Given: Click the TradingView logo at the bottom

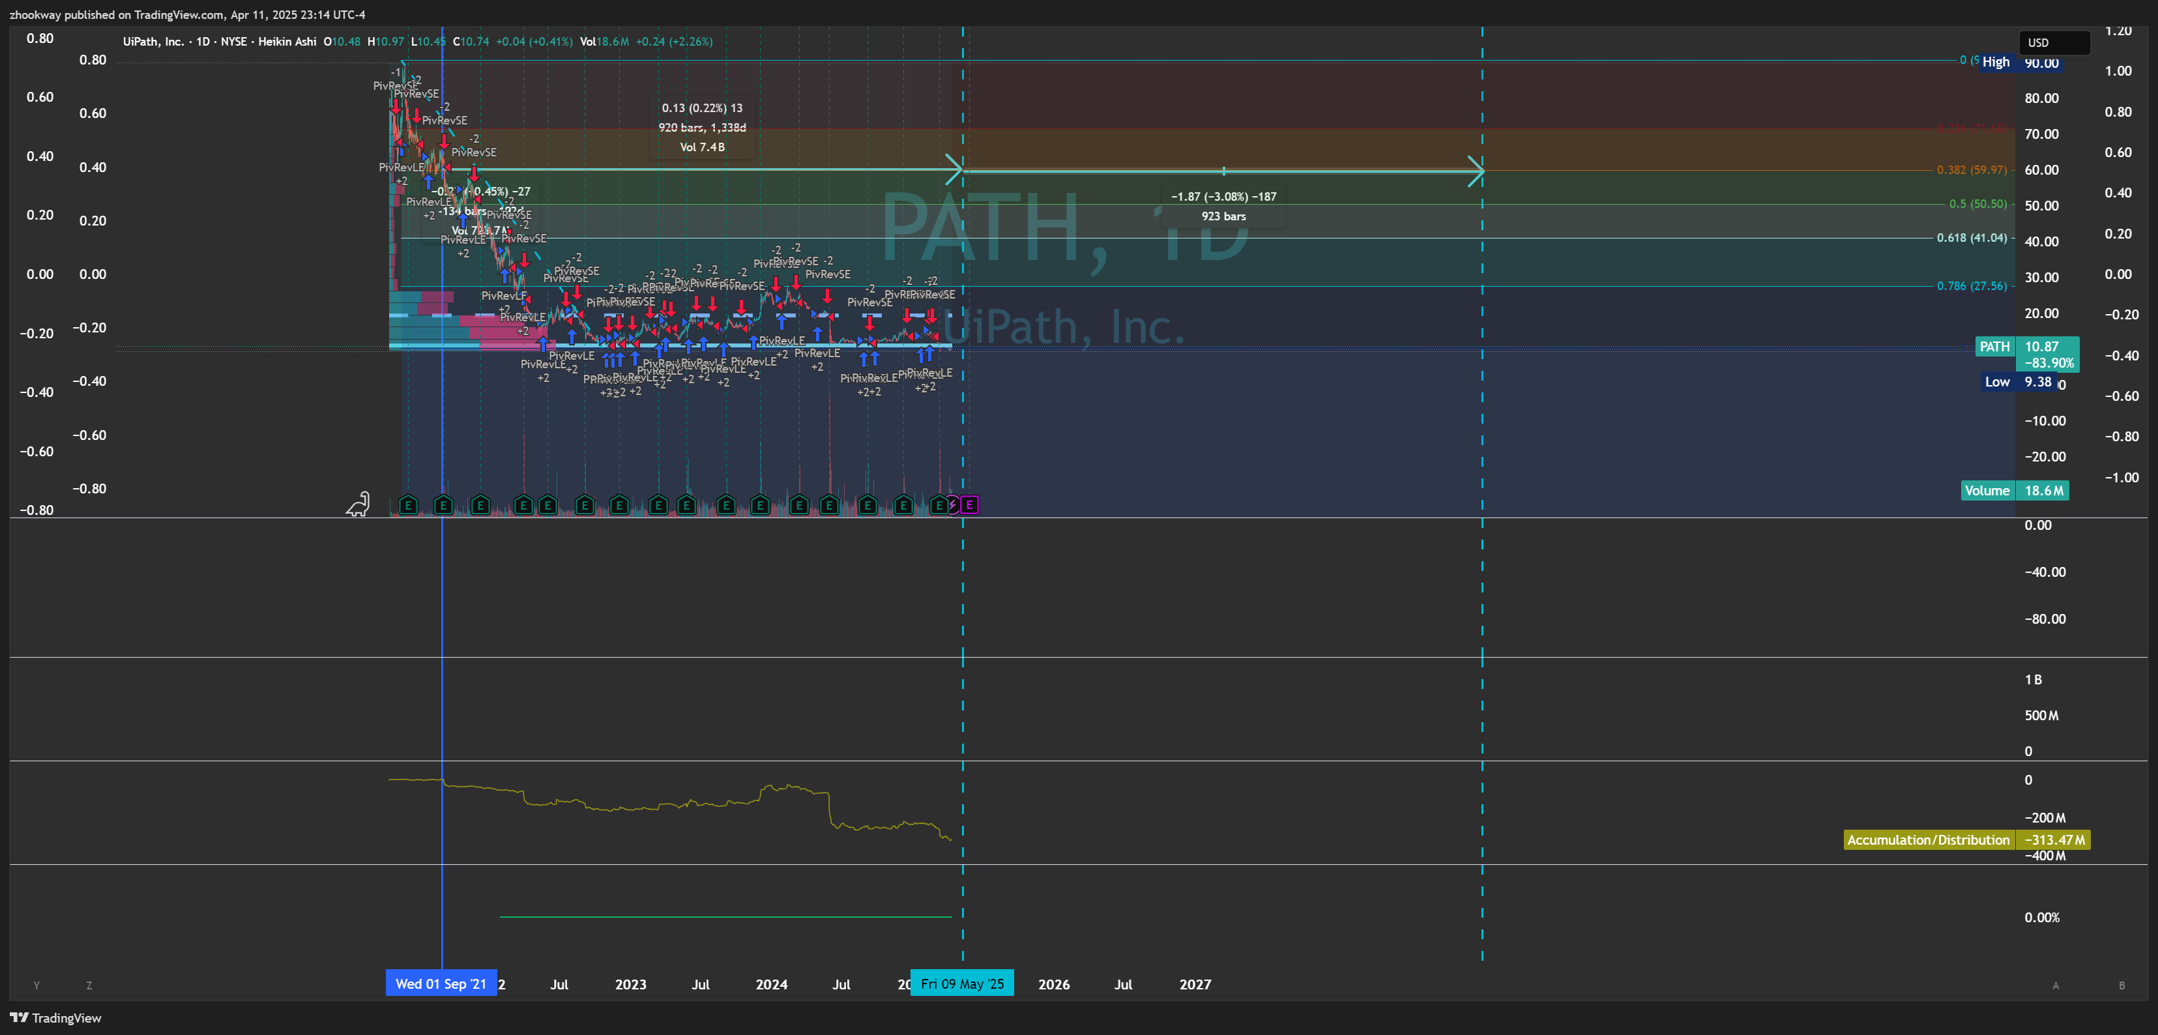Looking at the screenshot, I should pos(55,1017).
